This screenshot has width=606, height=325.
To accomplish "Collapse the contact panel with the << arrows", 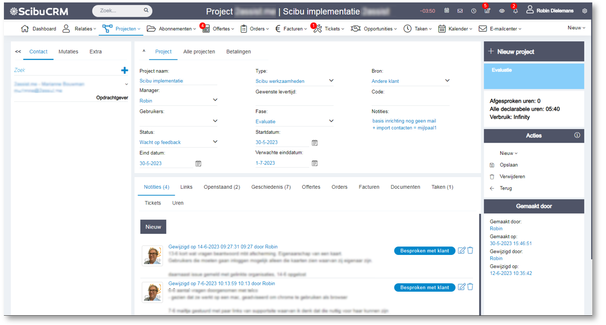I will click(18, 51).
